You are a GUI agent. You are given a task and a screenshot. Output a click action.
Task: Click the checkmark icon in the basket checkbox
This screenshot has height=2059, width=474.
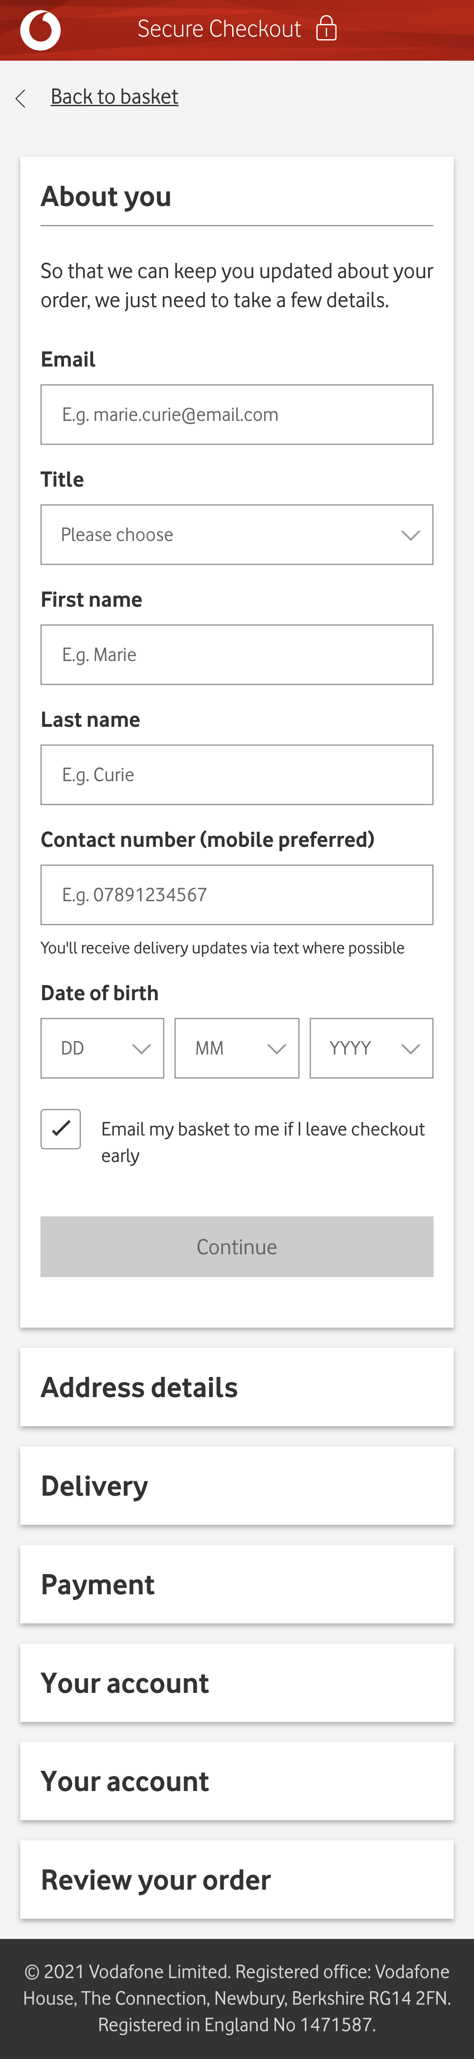point(60,1129)
